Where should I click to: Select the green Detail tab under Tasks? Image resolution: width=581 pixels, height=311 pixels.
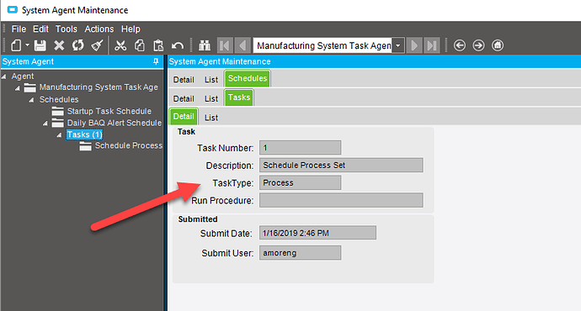[184, 117]
